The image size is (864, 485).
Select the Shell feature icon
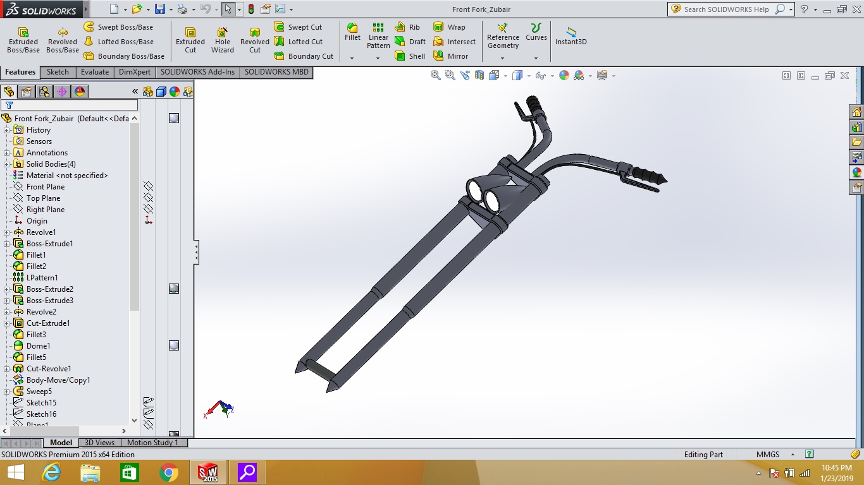coord(410,56)
